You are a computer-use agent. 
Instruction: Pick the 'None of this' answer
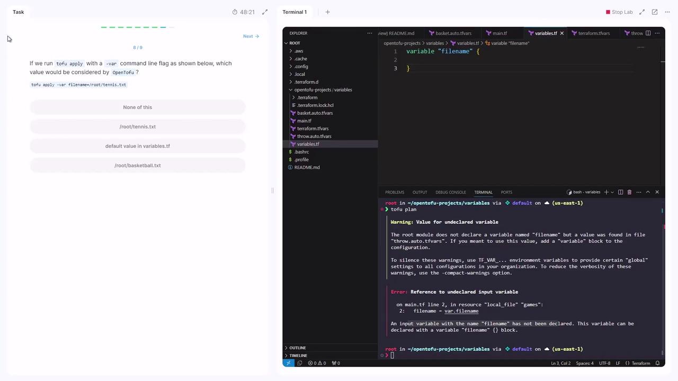(138, 107)
